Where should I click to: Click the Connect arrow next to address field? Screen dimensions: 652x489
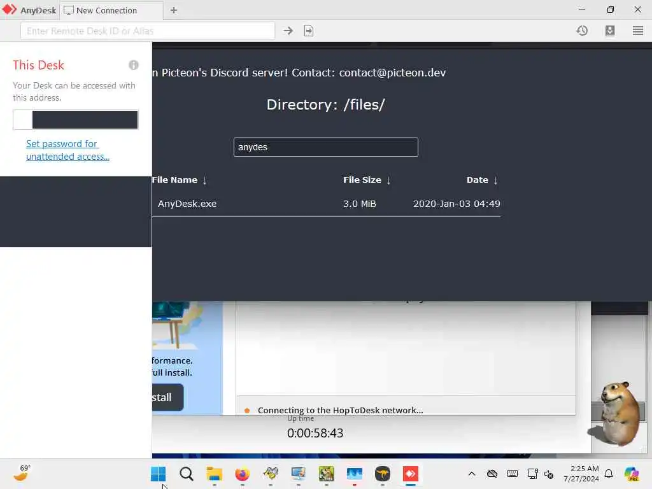(288, 31)
